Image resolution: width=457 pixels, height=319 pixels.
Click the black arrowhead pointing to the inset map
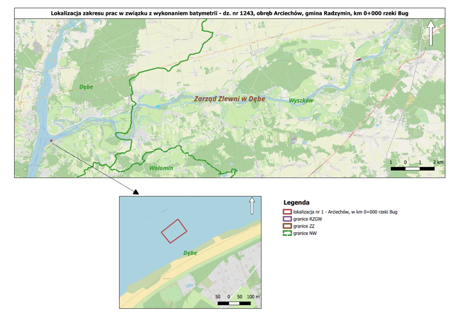coord(136,192)
